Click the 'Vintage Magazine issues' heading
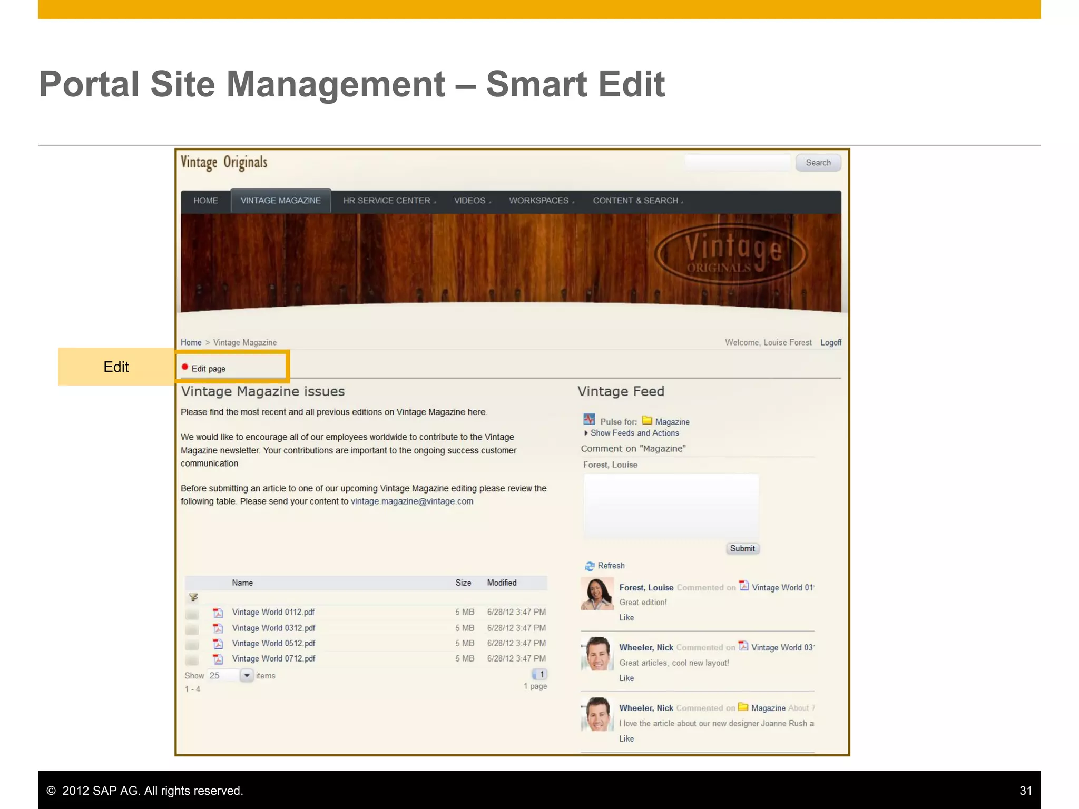Image resolution: width=1079 pixels, height=809 pixels. pos(263,391)
